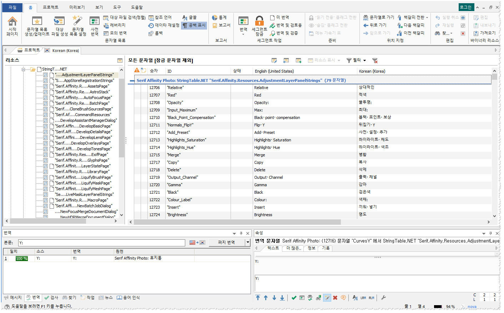Select the Korean (Korea) document tab
This screenshot has width=504, height=313.
pos(62,50)
